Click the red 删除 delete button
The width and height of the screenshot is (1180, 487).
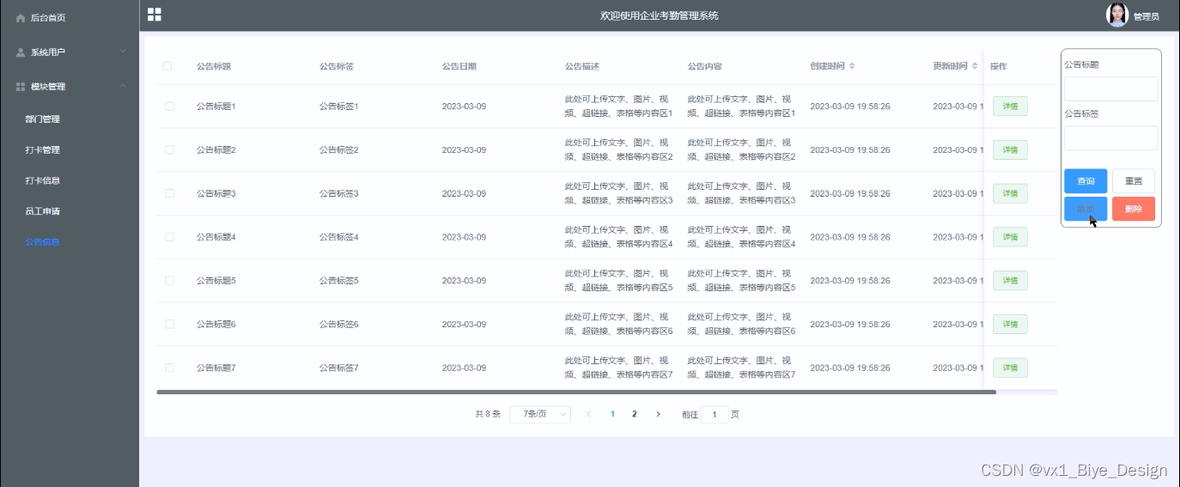tap(1134, 209)
